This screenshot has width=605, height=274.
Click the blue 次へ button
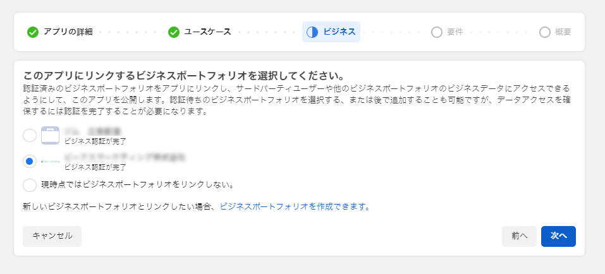pos(558,236)
